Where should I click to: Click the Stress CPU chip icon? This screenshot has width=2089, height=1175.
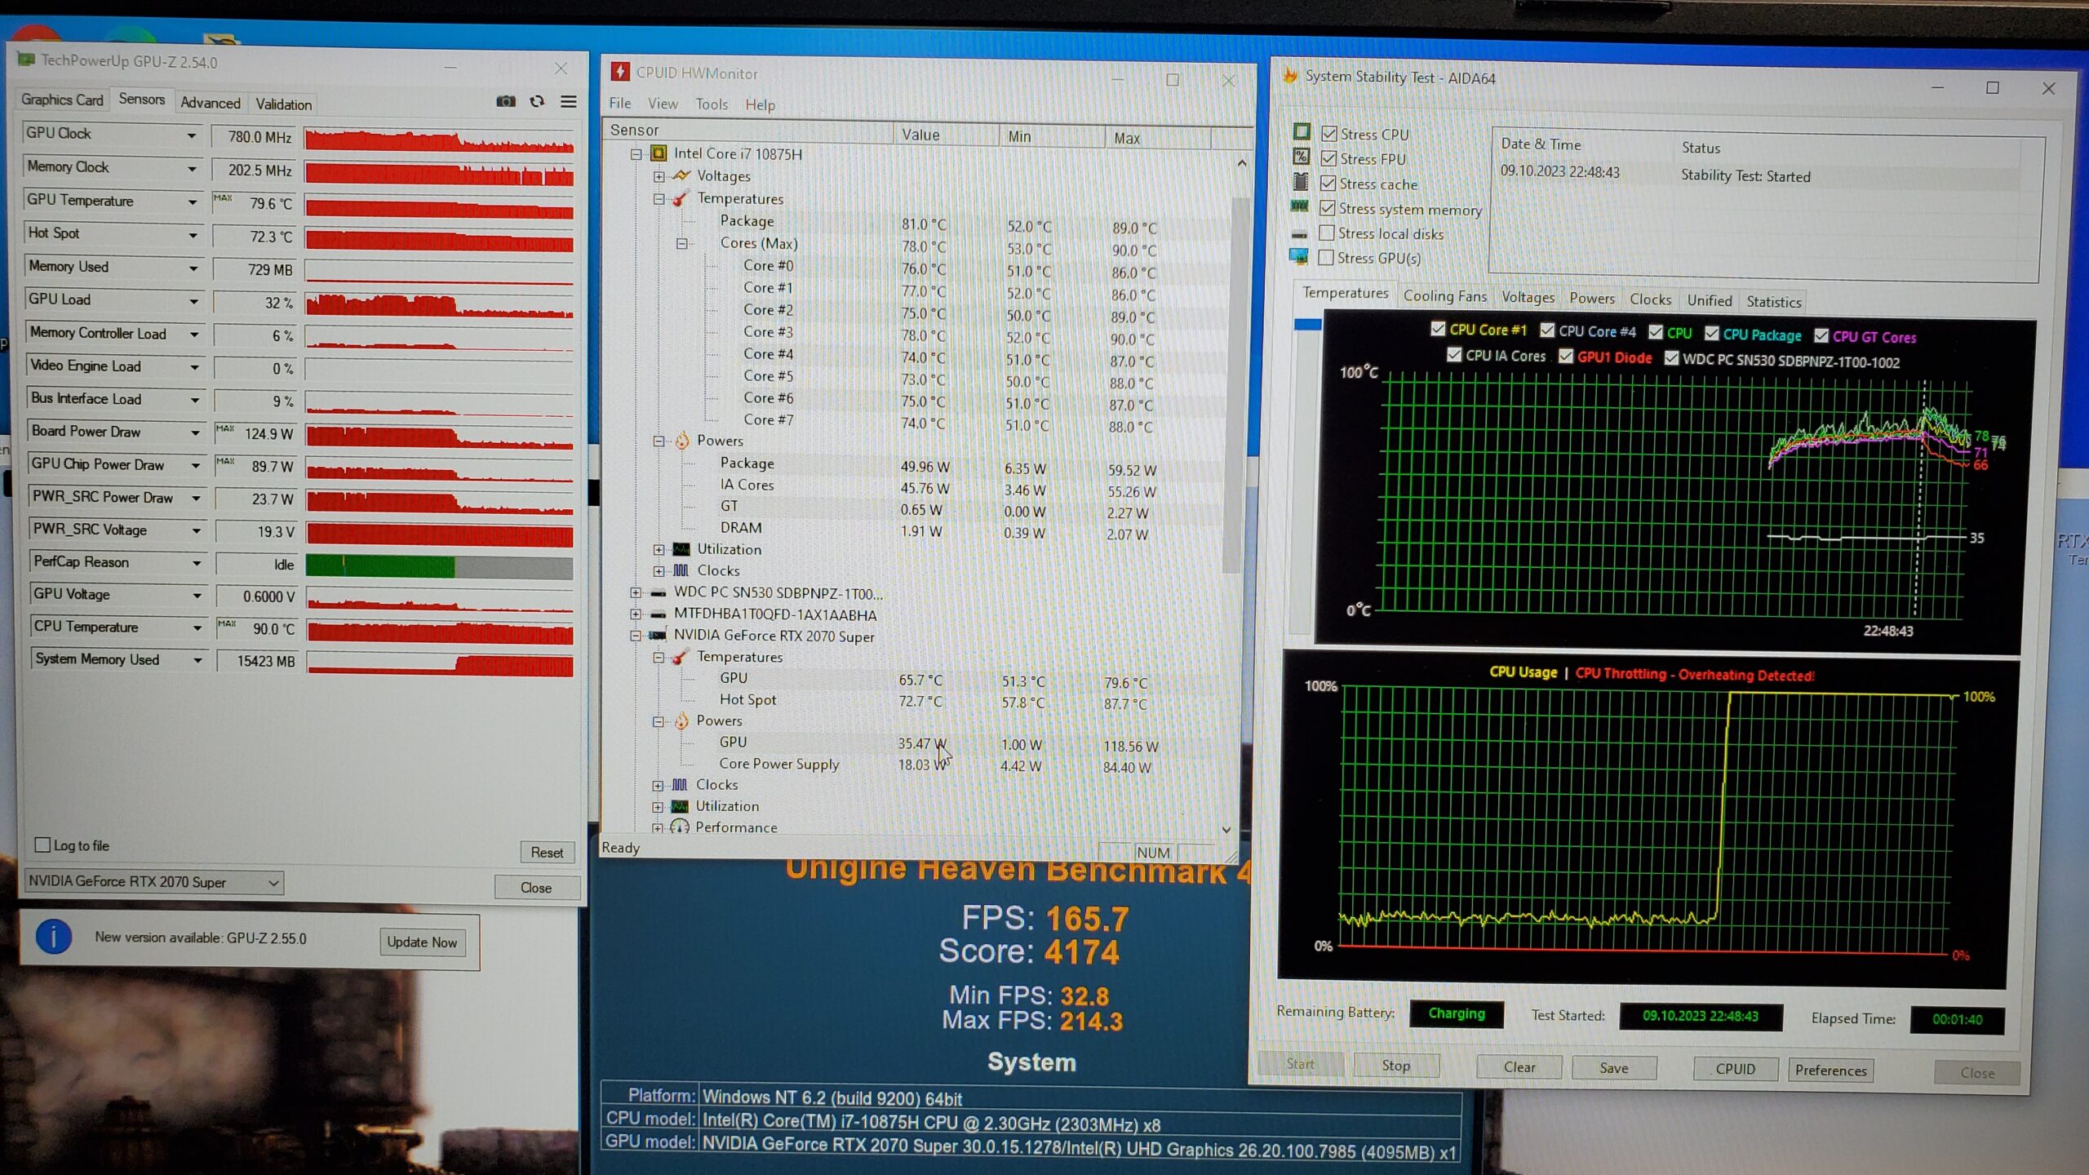tap(1302, 132)
